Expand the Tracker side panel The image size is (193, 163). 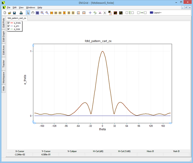pyautogui.click(x=4, y=64)
